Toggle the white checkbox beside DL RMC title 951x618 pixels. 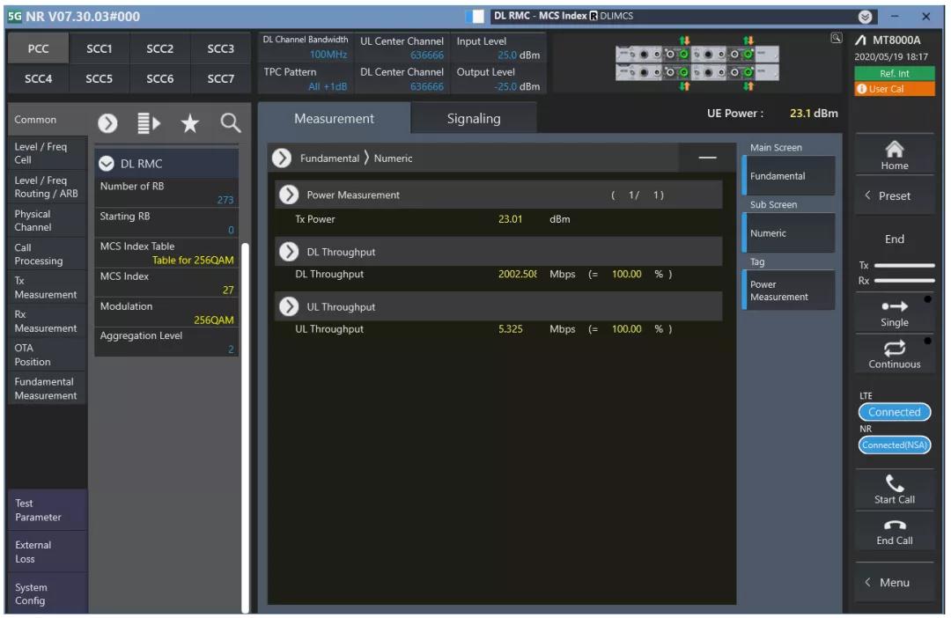click(478, 16)
